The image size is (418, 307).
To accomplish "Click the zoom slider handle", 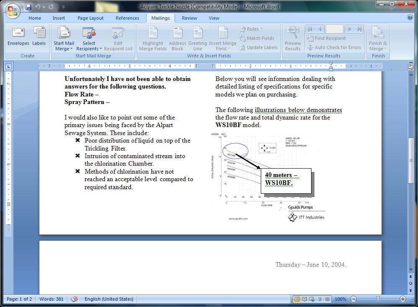I will pos(378,299).
